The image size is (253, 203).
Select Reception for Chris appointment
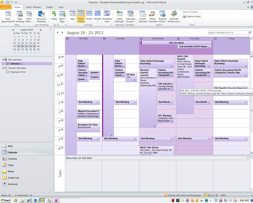88,128
